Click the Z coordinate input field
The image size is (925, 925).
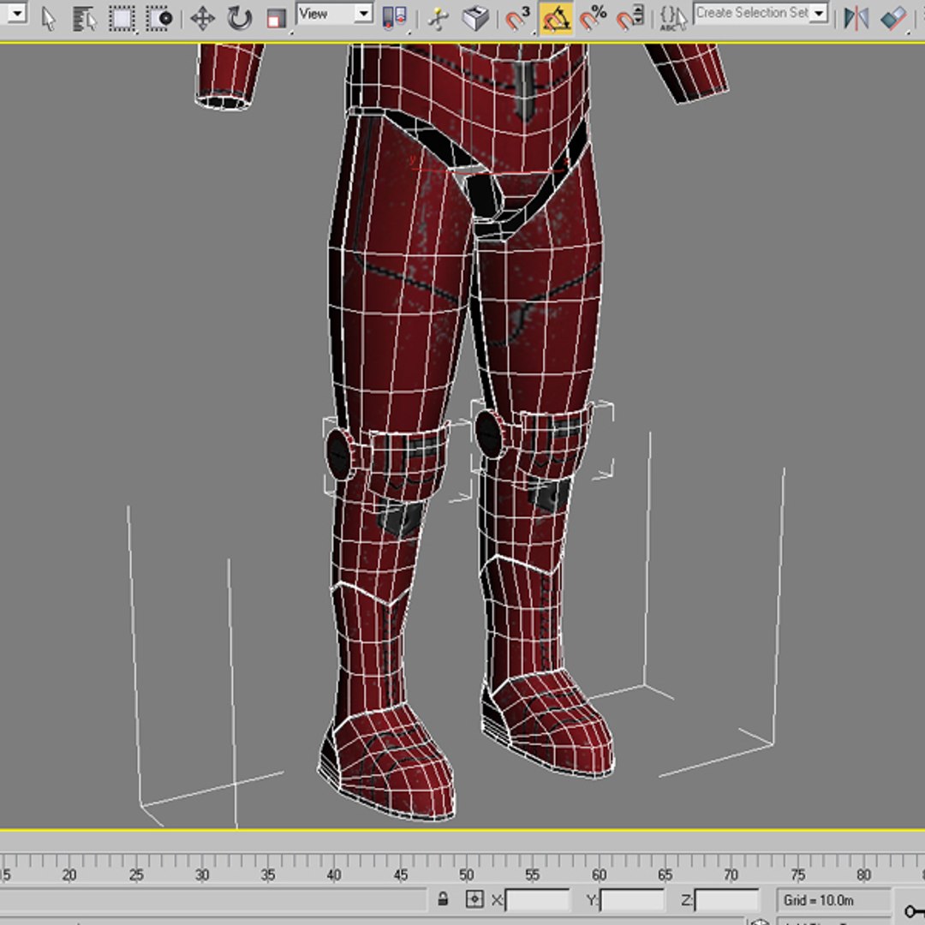pyautogui.click(x=727, y=900)
